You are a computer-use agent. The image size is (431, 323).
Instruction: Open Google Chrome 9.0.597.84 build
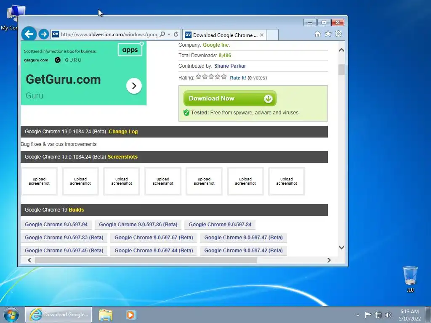[220, 225]
